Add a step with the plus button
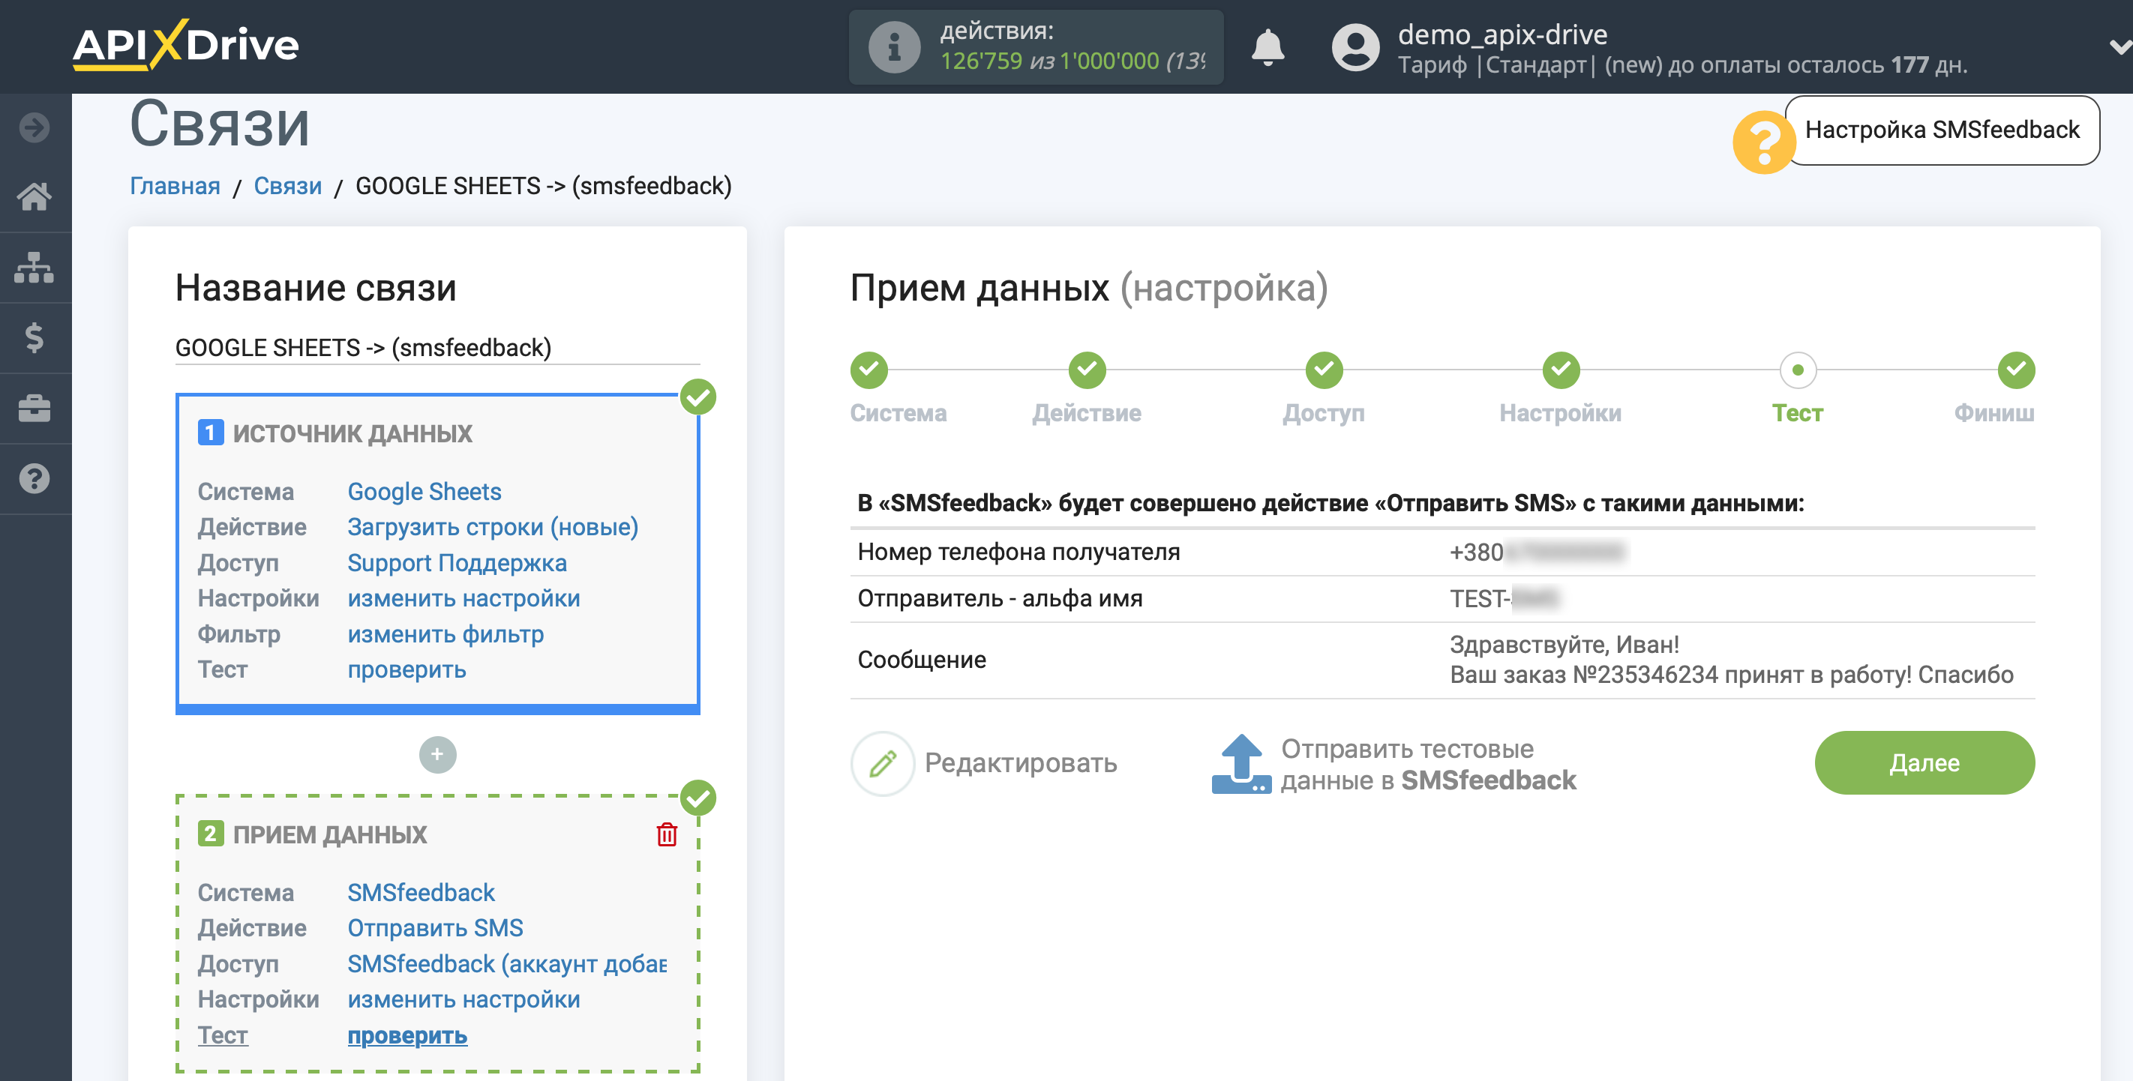The image size is (2133, 1081). tap(437, 754)
